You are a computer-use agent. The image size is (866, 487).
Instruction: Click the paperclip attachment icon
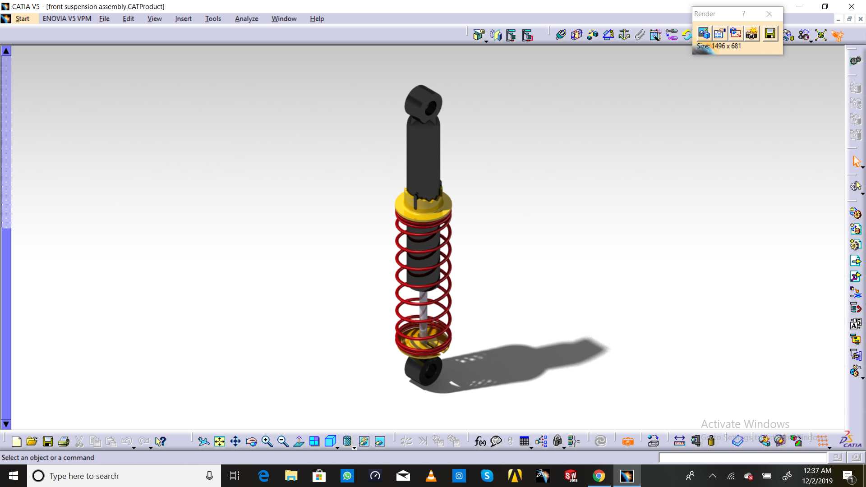pyautogui.click(x=640, y=35)
